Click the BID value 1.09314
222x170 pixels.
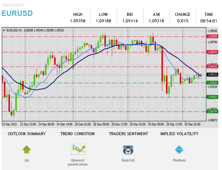[x=130, y=21]
